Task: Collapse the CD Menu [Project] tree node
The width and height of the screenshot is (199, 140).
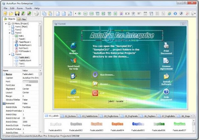Action: pos(6,24)
